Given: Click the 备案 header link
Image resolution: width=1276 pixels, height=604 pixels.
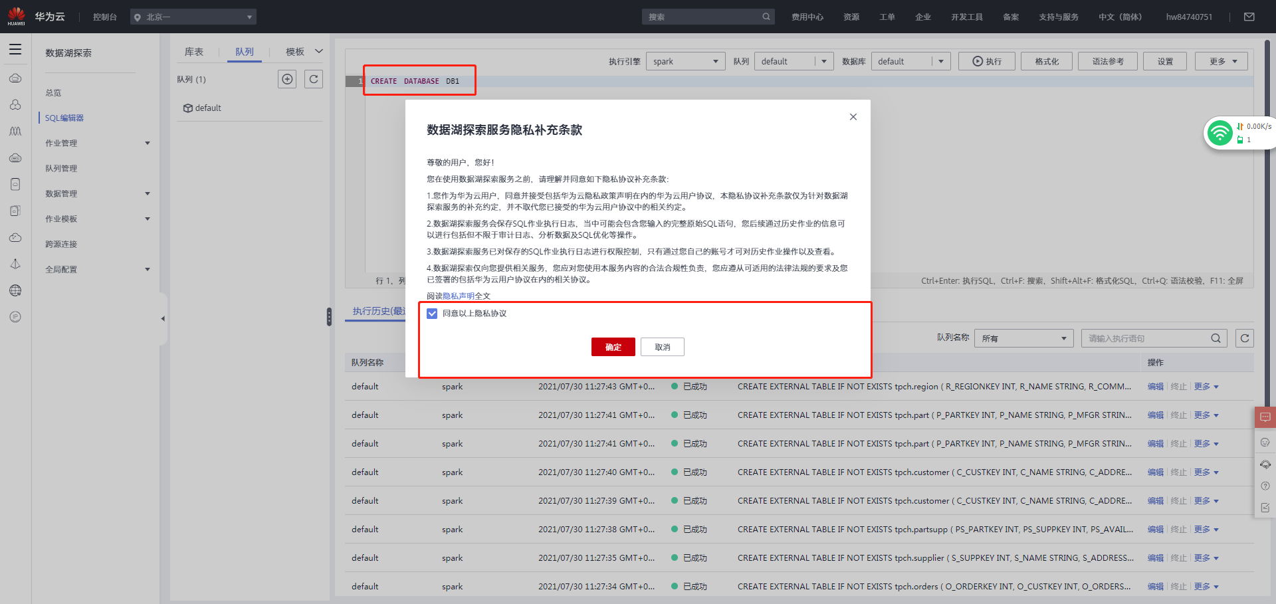Looking at the screenshot, I should pos(1011,17).
